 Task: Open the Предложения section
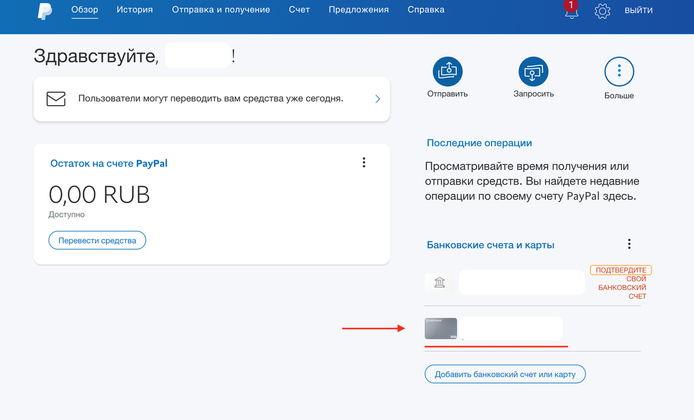(359, 9)
